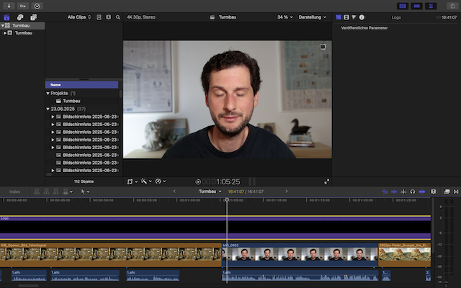Open the Alle Clips filter dropdown
The image size is (461, 288).
pyautogui.click(x=79, y=17)
